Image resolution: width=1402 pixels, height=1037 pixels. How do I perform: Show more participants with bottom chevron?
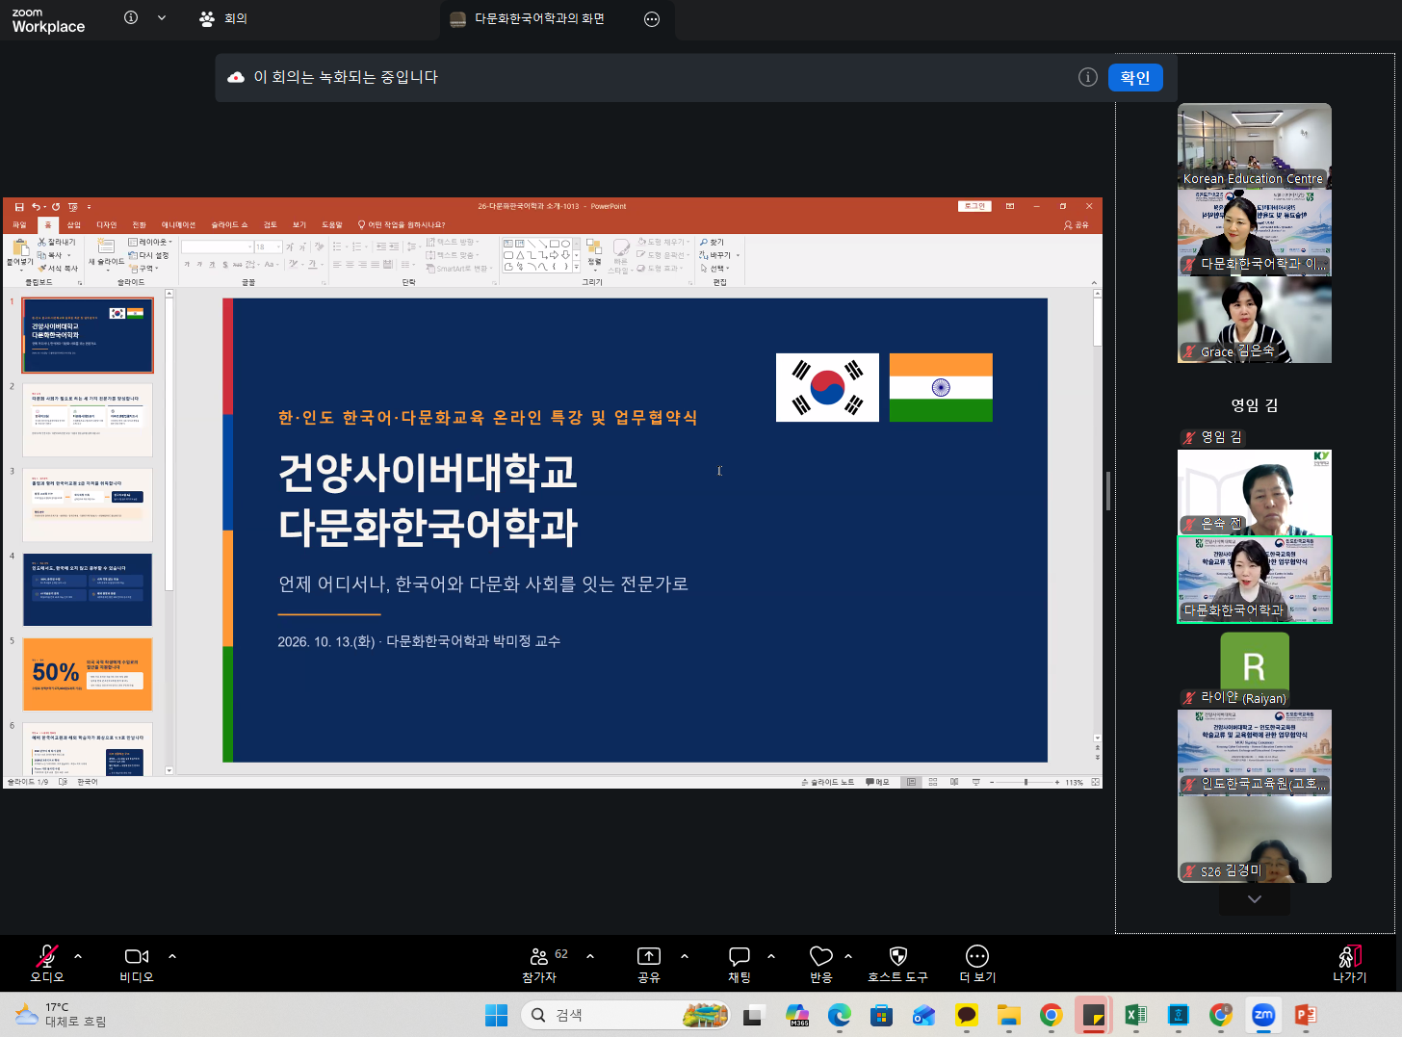point(1255,899)
